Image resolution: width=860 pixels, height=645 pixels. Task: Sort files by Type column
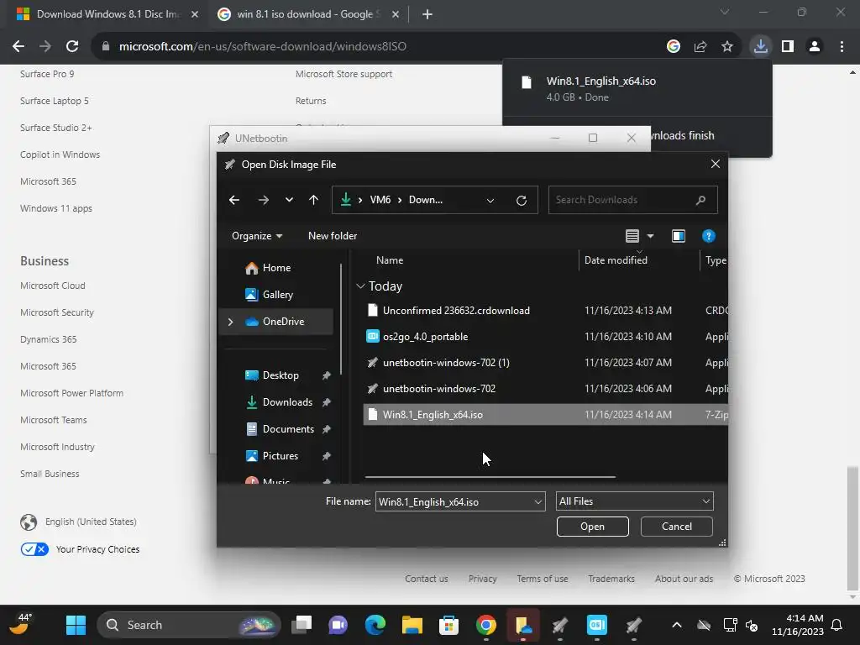pos(716,260)
